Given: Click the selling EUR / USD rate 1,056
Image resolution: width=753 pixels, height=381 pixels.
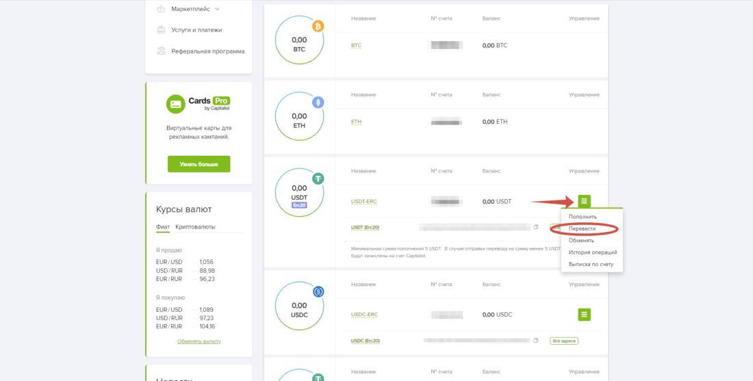Looking at the screenshot, I should 207,262.
